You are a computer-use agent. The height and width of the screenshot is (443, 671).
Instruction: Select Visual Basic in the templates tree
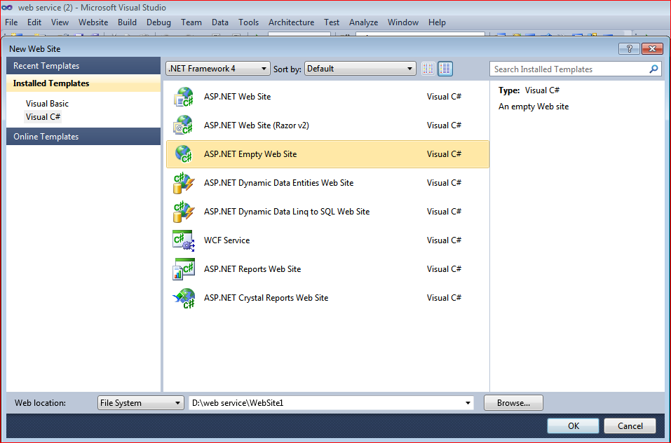(x=47, y=104)
